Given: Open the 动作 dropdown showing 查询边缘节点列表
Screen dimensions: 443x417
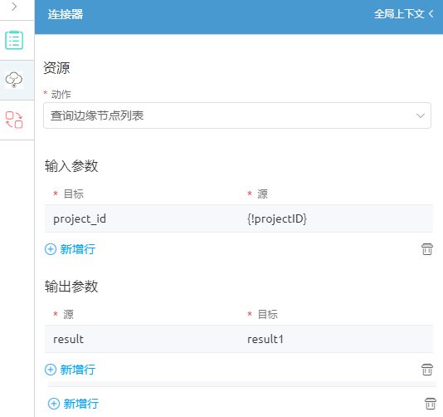Looking at the screenshot, I should [237, 115].
